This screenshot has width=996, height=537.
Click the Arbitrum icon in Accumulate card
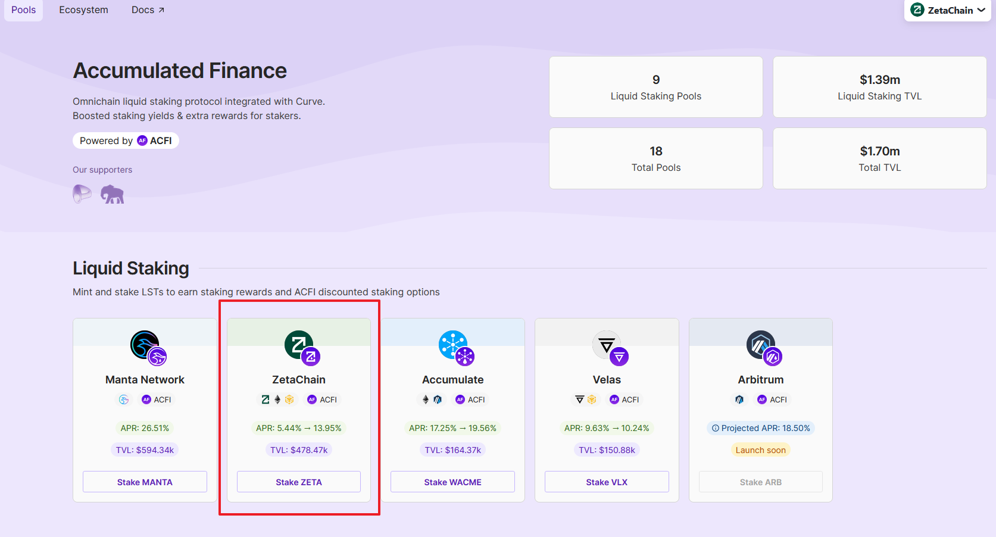click(438, 399)
